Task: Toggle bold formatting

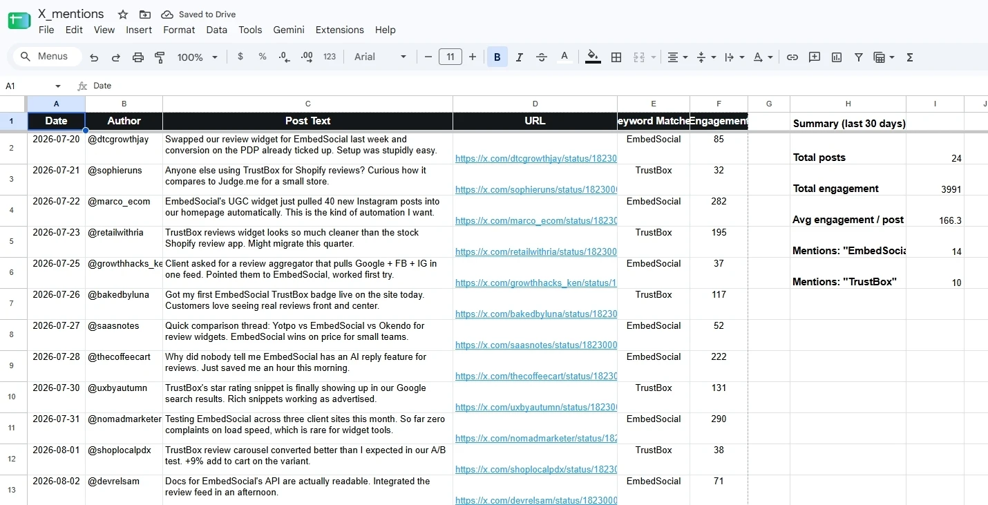Action: pos(497,57)
